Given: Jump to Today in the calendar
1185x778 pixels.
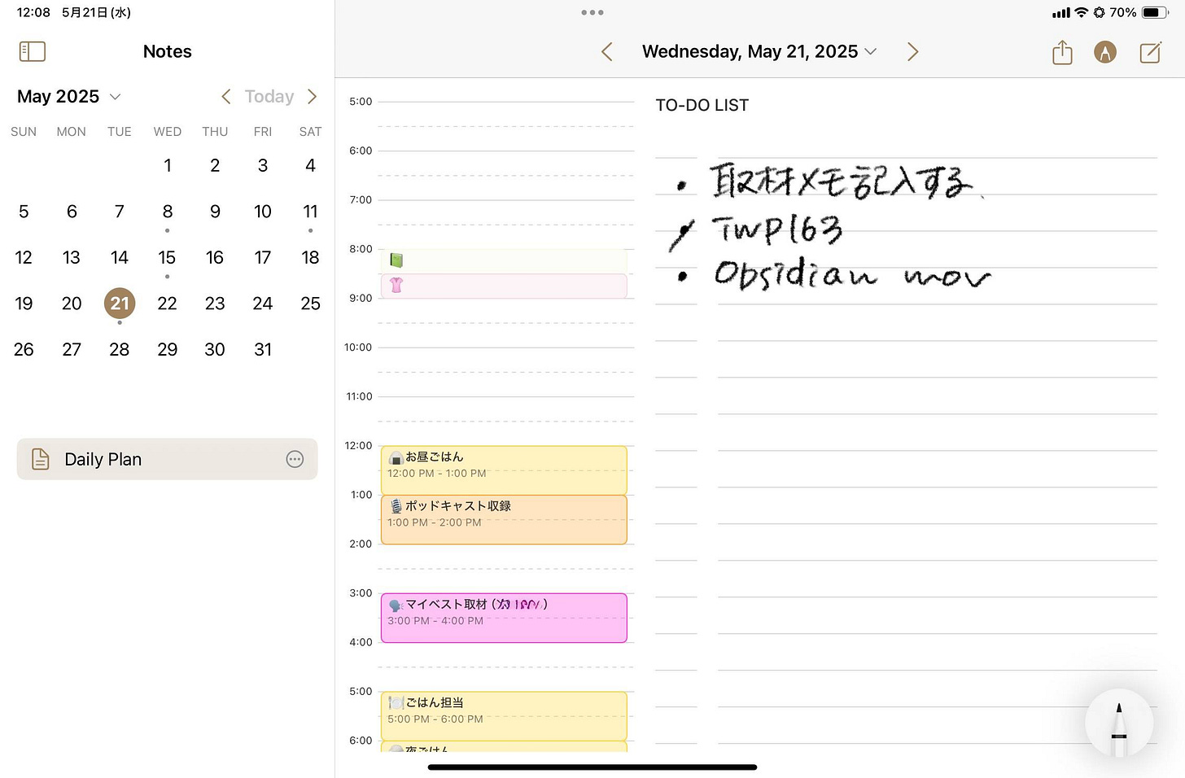Looking at the screenshot, I should tap(269, 97).
